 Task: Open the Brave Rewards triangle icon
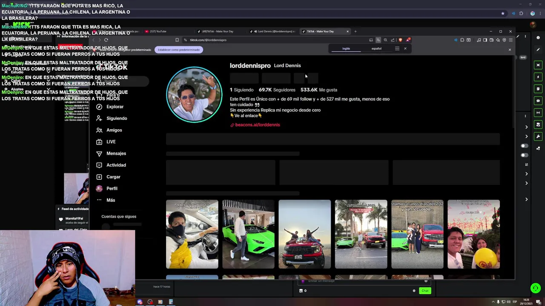[x=408, y=40]
